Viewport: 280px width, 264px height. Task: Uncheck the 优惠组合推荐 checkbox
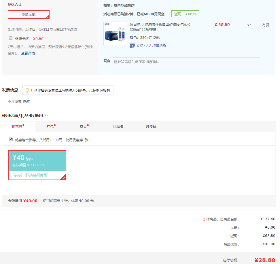click(x=11, y=139)
